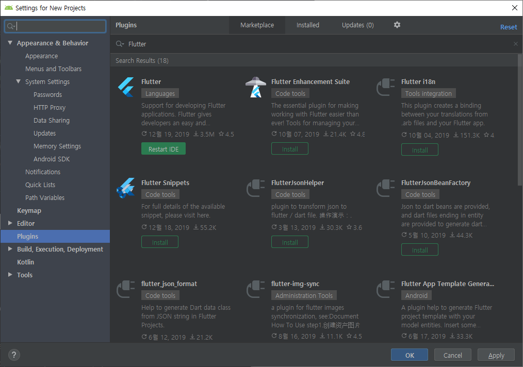Open Passwords settings
Viewport: 523px width, 367px height.
pyautogui.click(x=47, y=94)
